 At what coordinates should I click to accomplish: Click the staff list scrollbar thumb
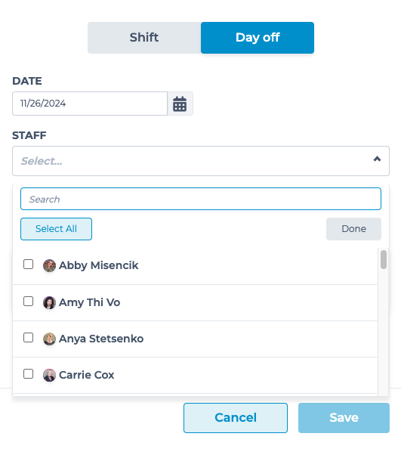384,260
